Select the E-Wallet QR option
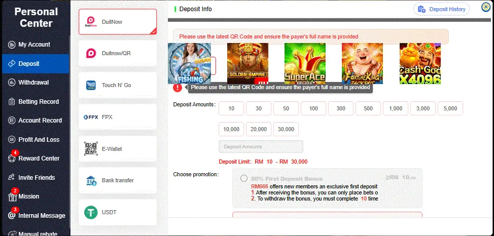Screen dimensions: 494x236 click(x=118, y=149)
